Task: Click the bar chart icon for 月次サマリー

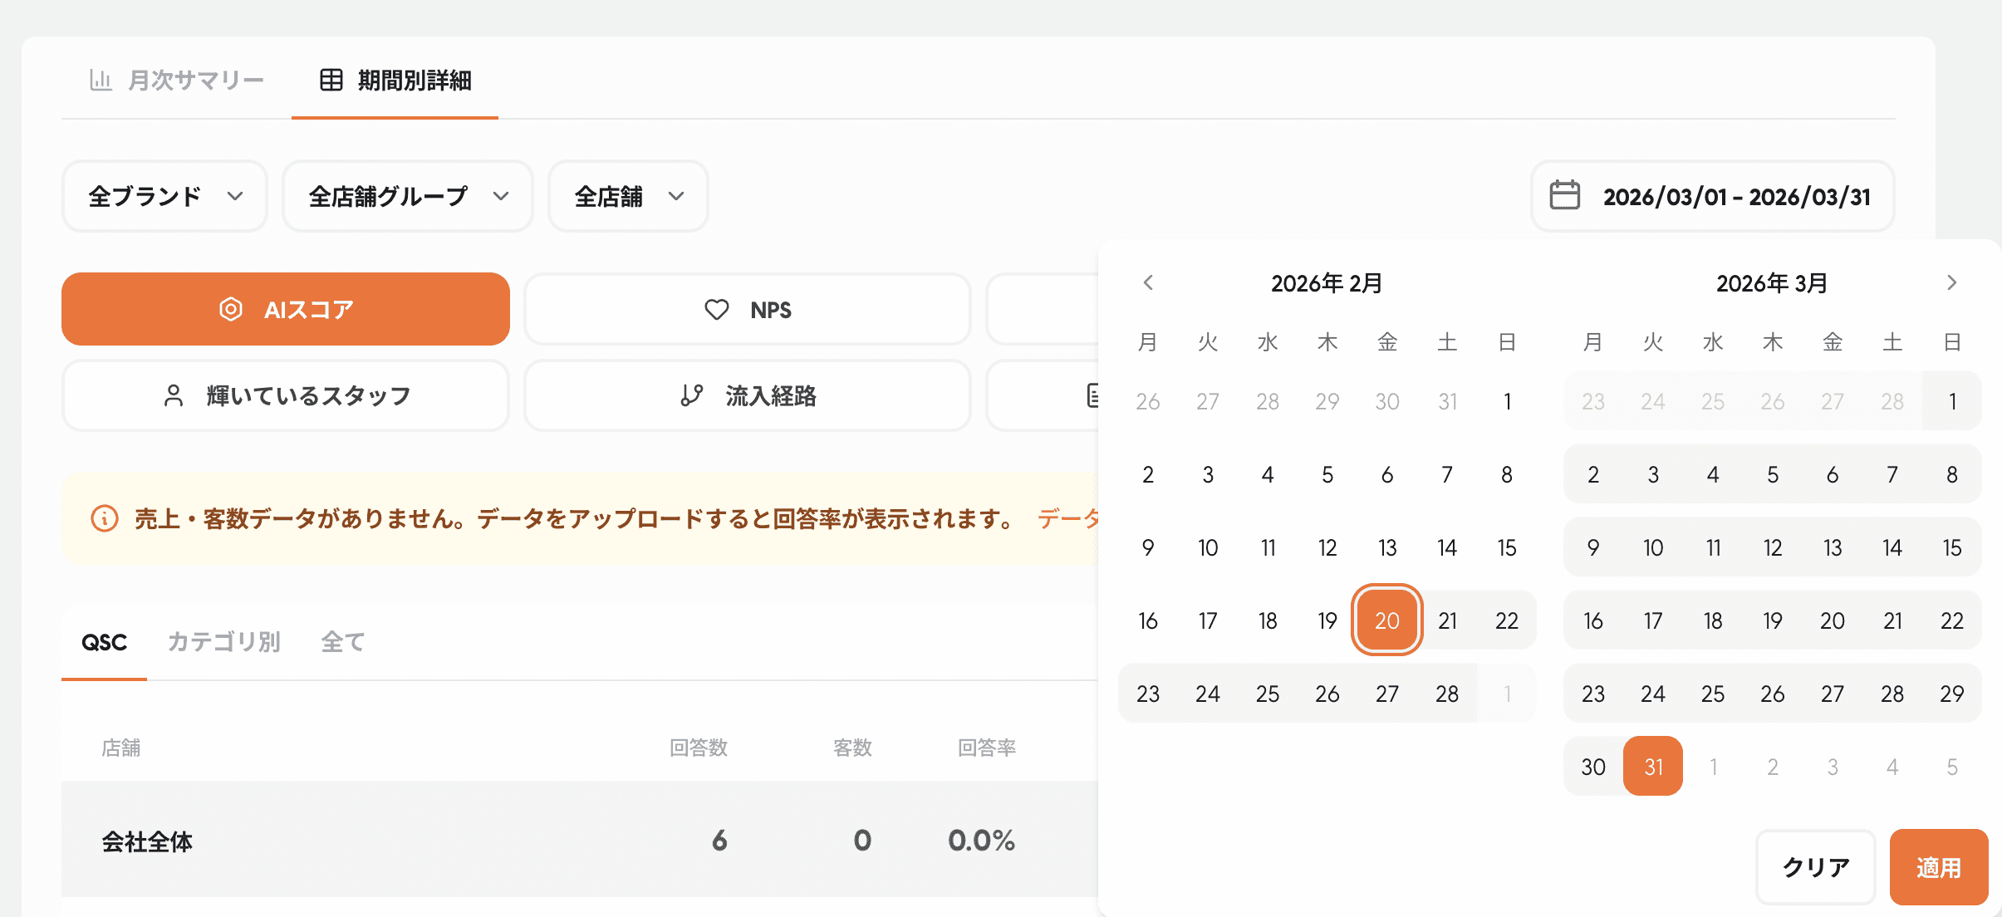Action: click(x=101, y=80)
